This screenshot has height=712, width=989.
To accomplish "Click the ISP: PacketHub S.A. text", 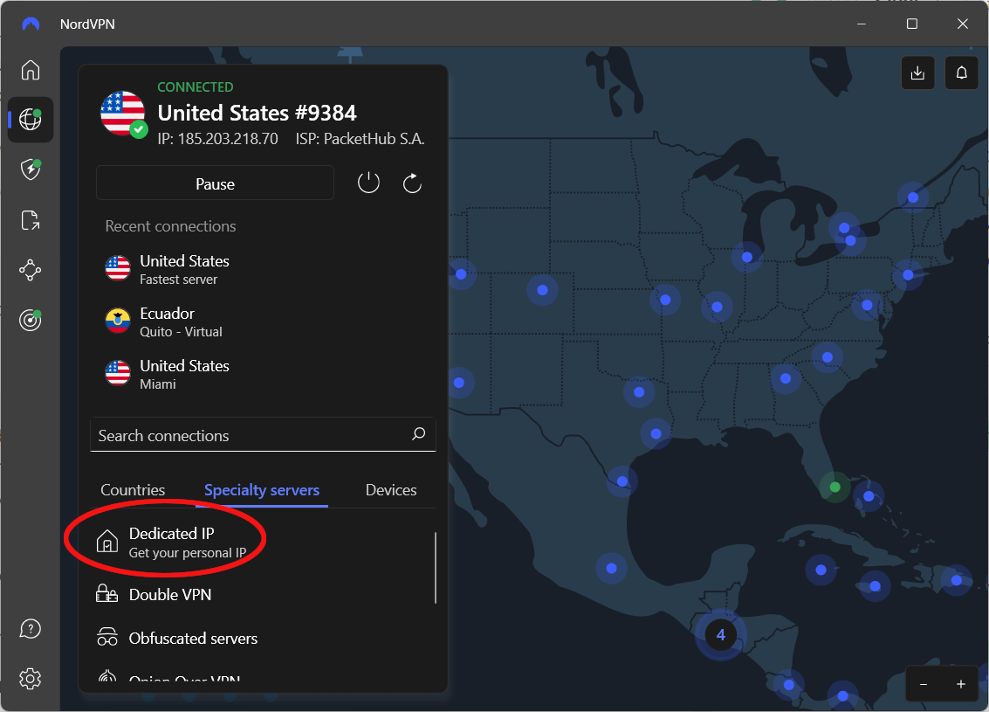I will click(x=361, y=139).
